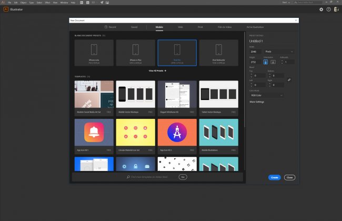Screen dimensions: 342x221
Task: Click the Height field showing 2732
Action: [x=255, y=62]
